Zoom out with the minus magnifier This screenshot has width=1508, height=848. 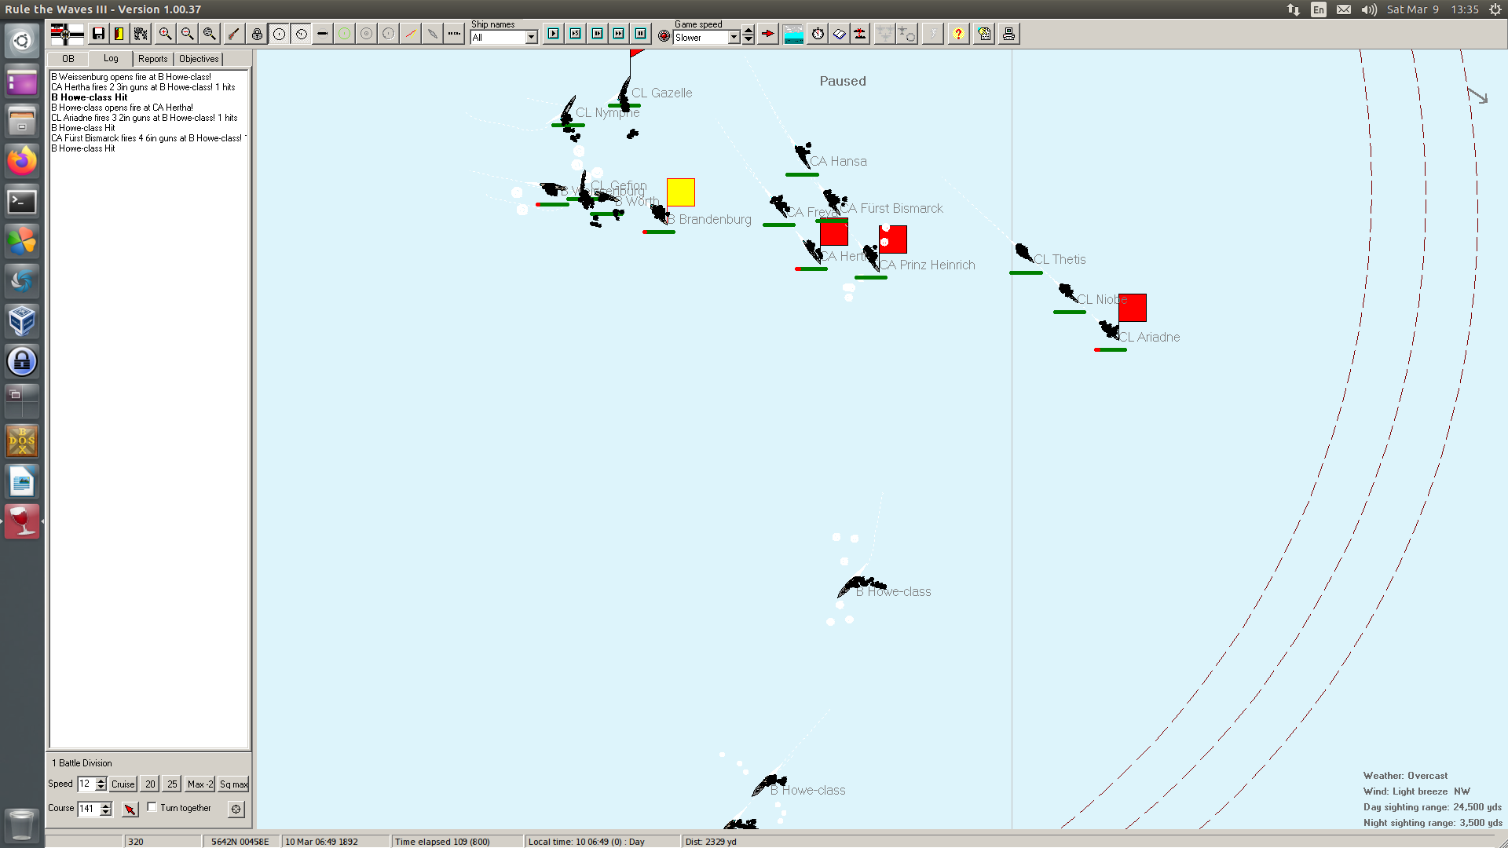pos(187,34)
